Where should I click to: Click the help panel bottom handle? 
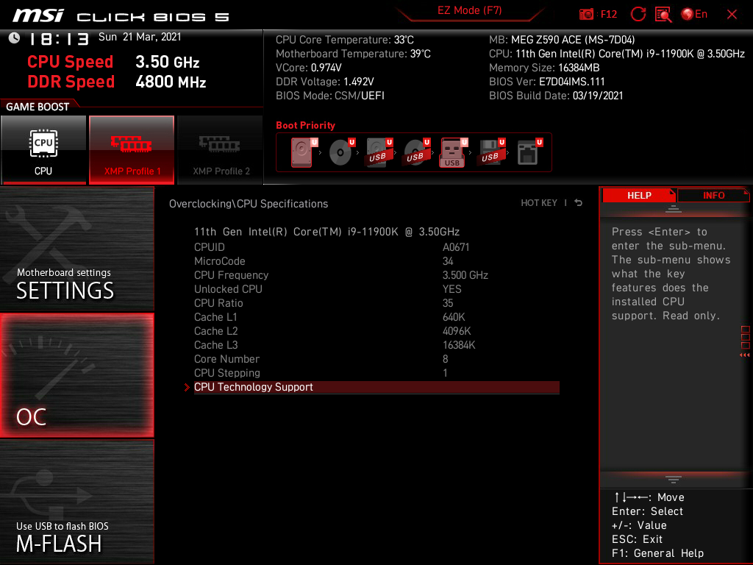(674, 480)
